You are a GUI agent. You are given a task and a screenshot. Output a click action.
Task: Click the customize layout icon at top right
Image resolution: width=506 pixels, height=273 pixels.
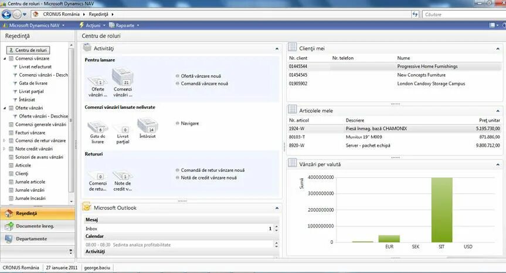(x=492, y=25)
